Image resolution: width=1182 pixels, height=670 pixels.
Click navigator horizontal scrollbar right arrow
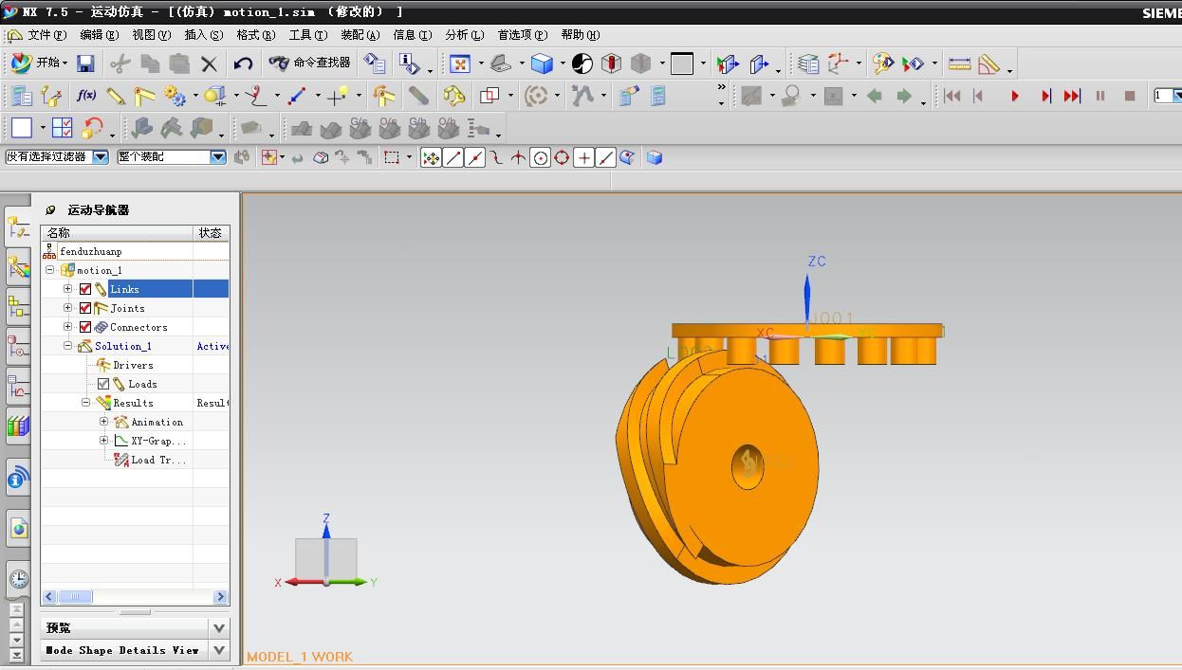(x=220, y=597)
